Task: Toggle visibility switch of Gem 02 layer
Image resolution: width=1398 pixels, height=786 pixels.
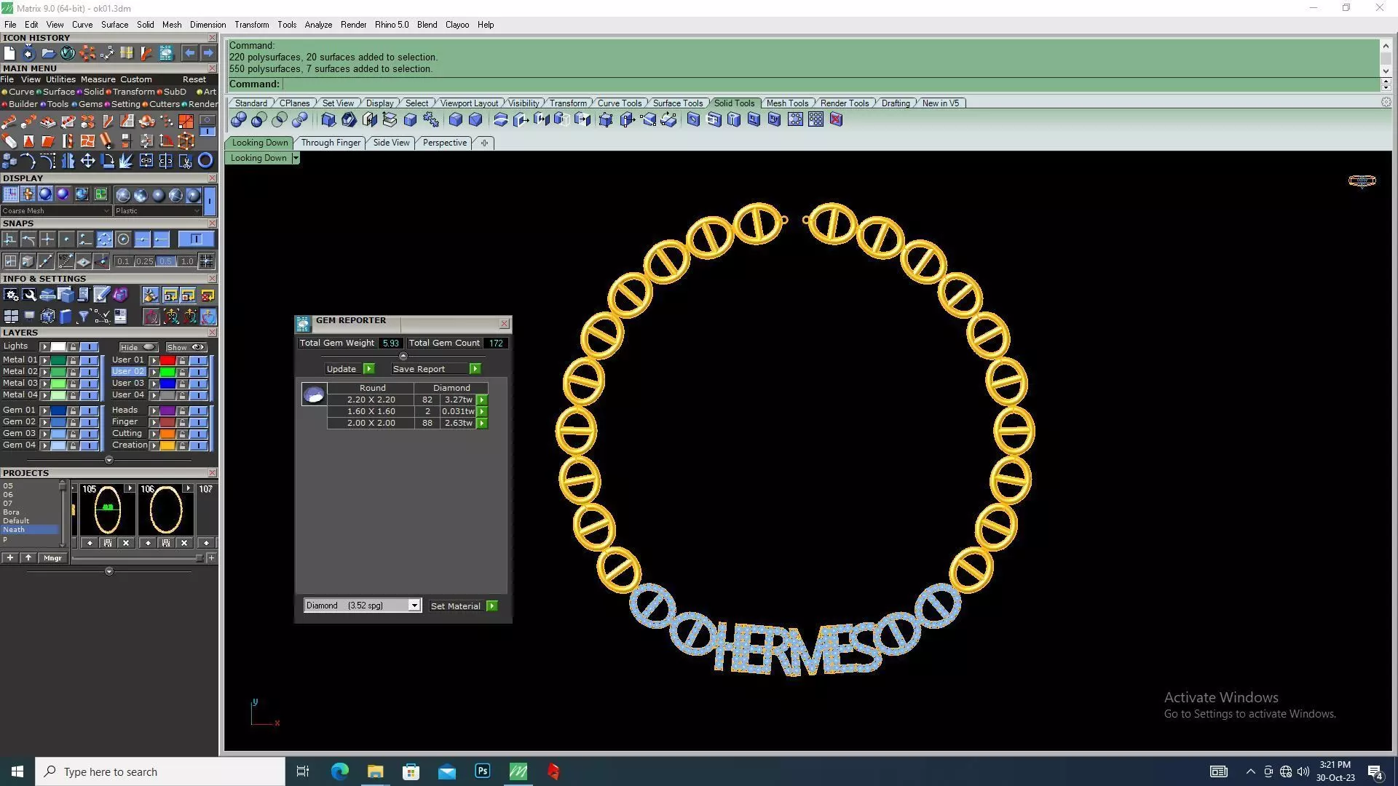Action: click(x=90, y=422)
